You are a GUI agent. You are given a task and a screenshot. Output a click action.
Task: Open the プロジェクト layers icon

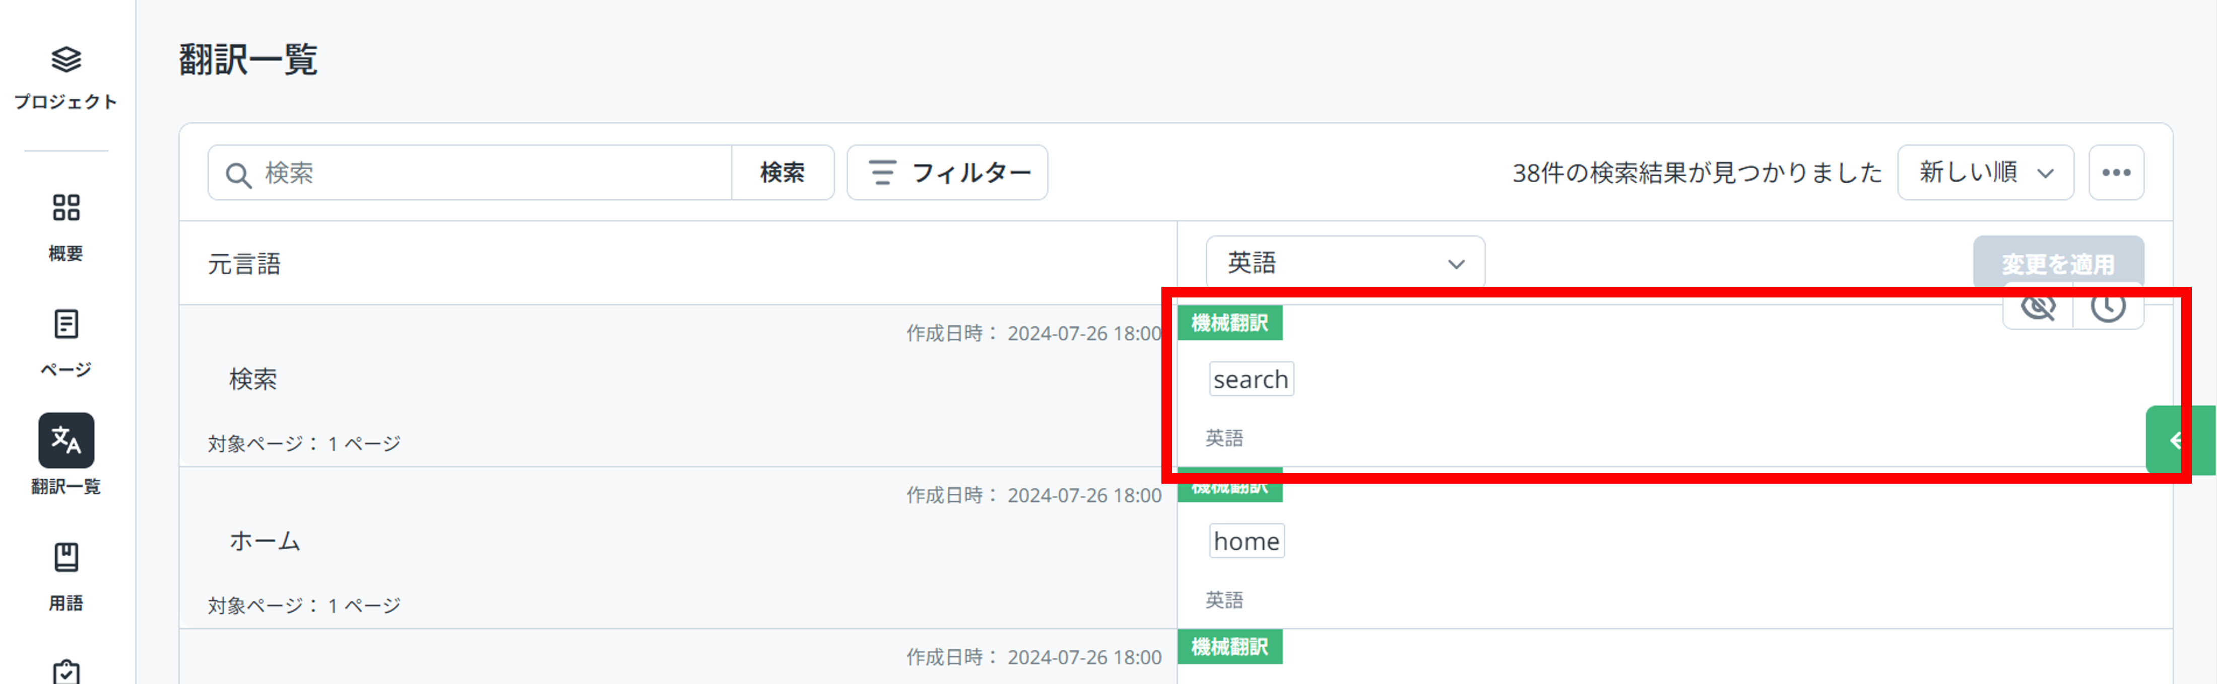point(67,59)
